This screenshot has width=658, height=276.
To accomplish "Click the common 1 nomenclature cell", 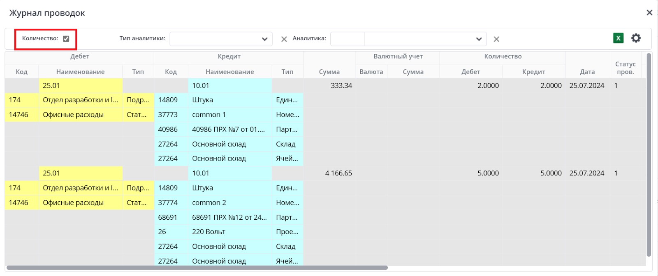I will click(209, 115).
